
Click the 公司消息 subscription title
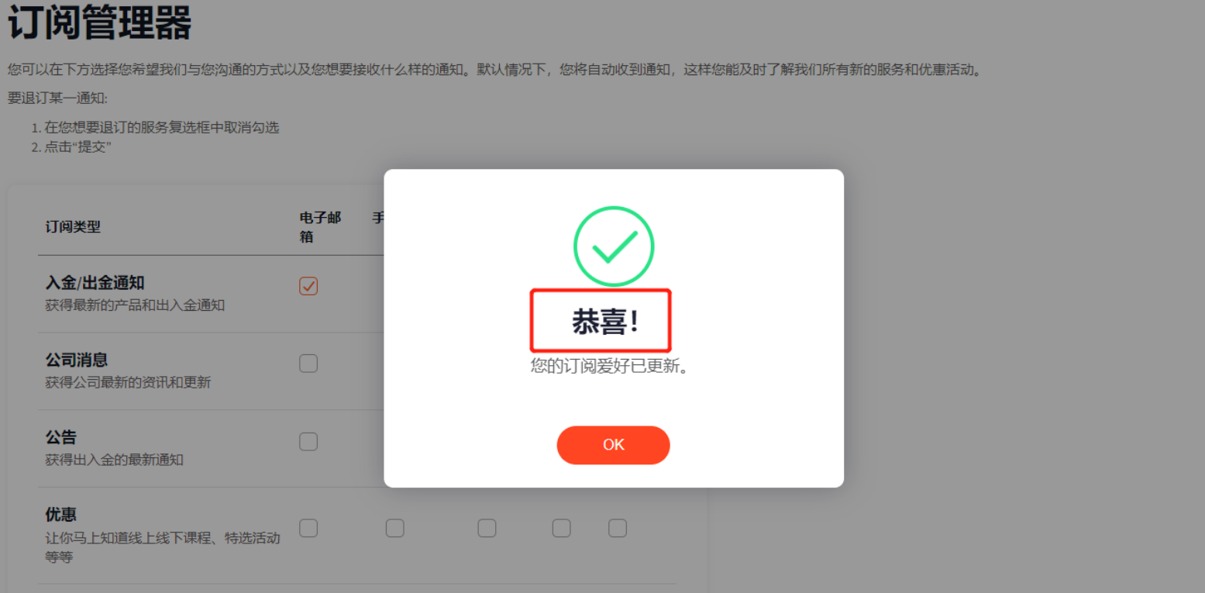76,360
